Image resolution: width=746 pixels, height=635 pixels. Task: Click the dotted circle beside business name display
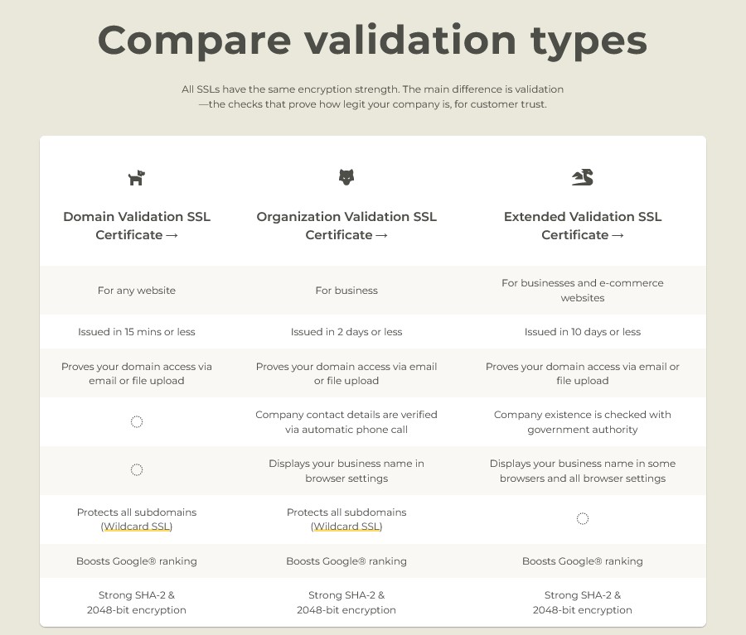click(137, 469)
